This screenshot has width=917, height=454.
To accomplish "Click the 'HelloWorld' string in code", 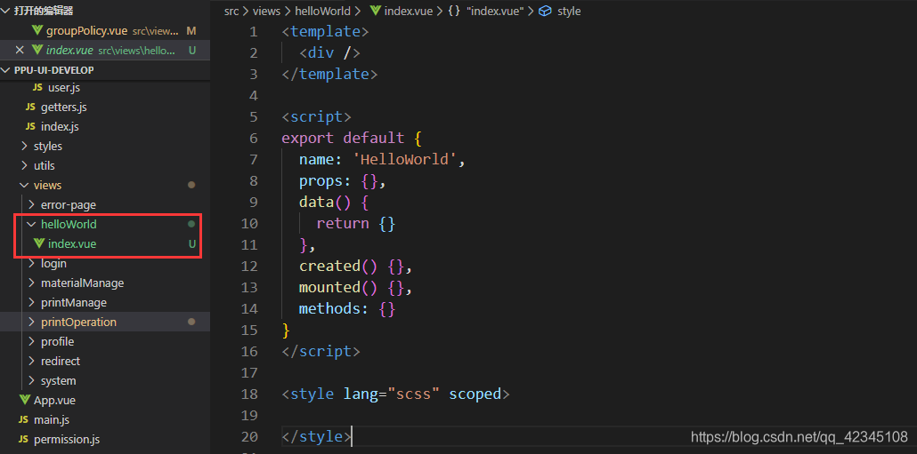I will [x=405, y=159].
